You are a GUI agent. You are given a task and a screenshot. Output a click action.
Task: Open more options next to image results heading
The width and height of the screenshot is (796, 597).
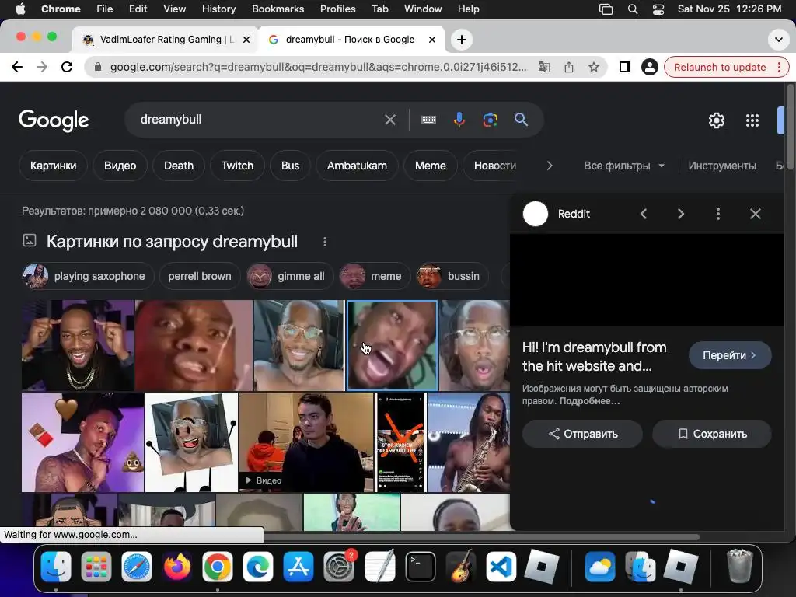coord(325,242)
